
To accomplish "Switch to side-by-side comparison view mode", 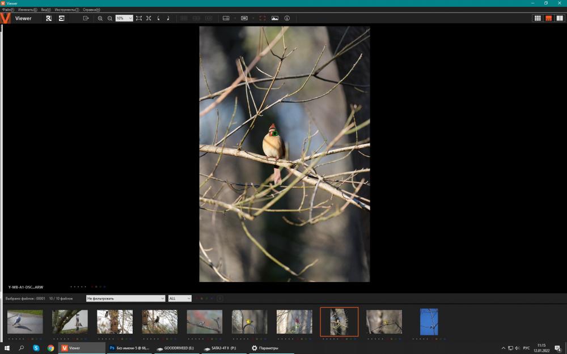I will click(560, 18).
